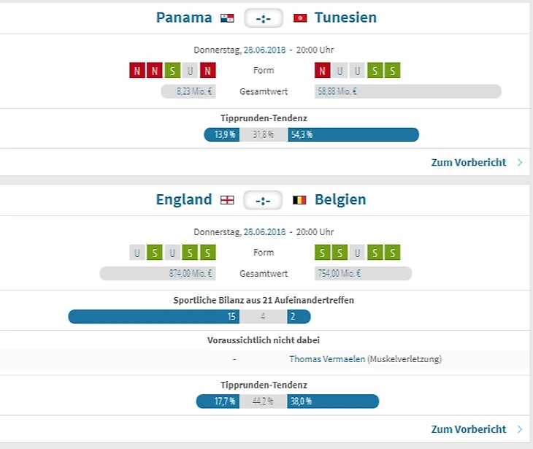Image resolution: width=533 pixels, height=449 pixels.
Task: Click the England–Belgien score box
Action: 263,200
